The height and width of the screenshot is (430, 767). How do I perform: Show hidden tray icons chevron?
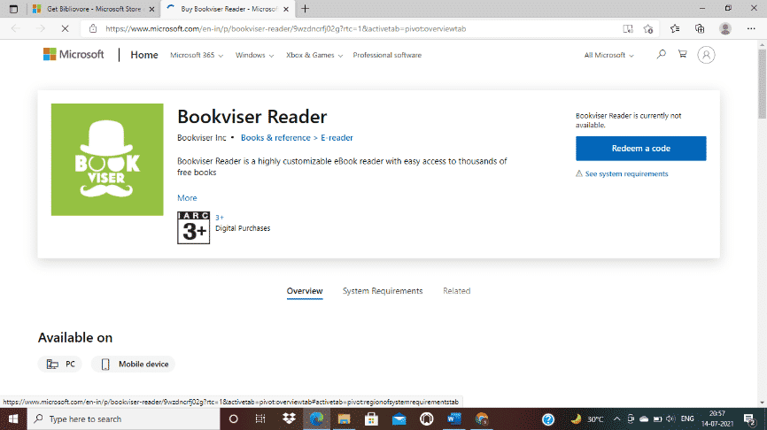click(616, 419)
